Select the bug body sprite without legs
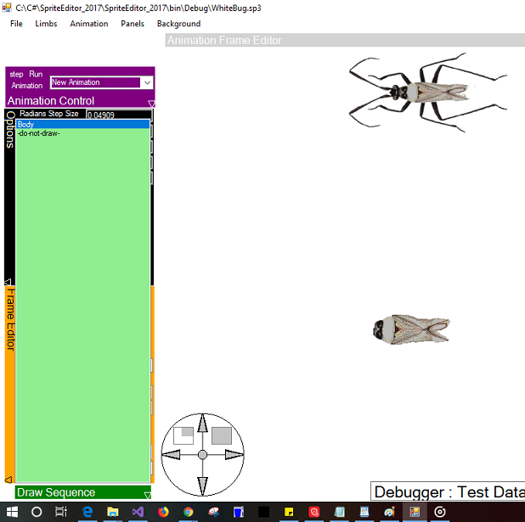Screen dimensions: 525x522 pyautogui.click(x=411, y=329)
